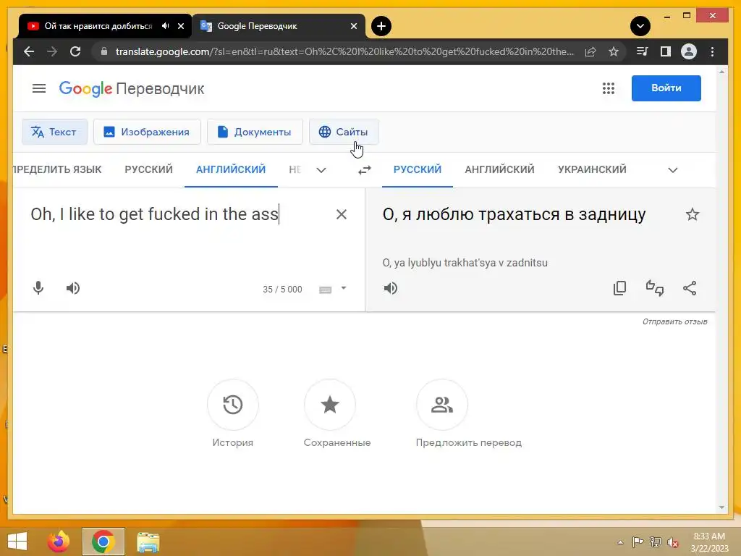Go forward in the browser
This screenshot has height=556, width=741.
click(52, 51)
